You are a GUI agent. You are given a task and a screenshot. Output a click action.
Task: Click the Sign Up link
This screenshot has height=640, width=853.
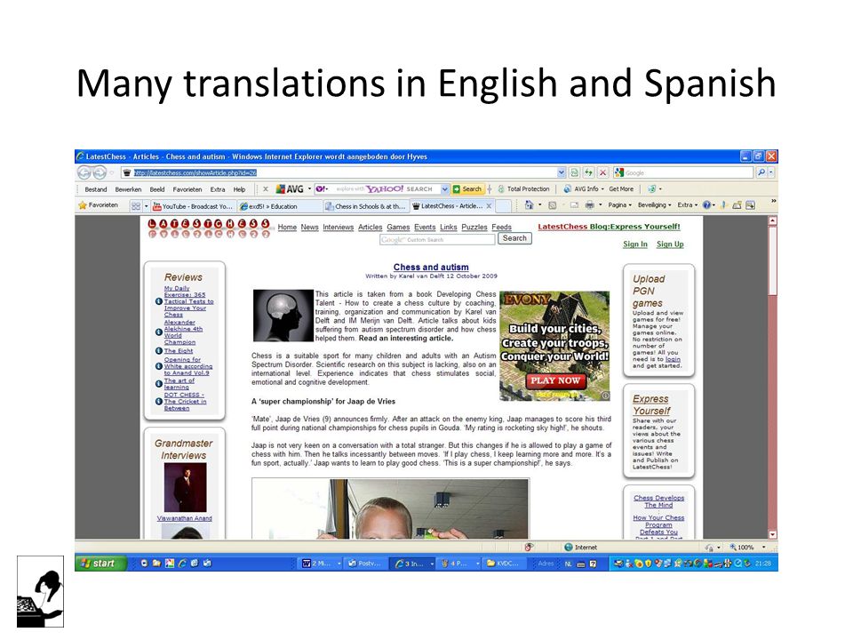point(670,244)
